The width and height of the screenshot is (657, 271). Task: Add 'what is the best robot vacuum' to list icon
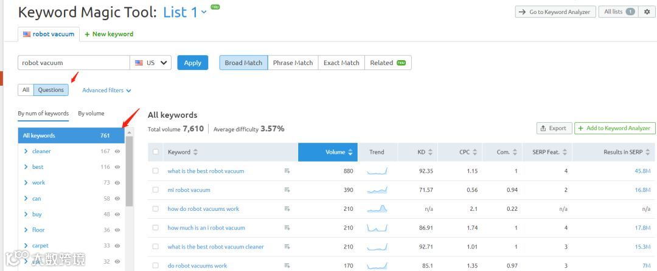287,171
